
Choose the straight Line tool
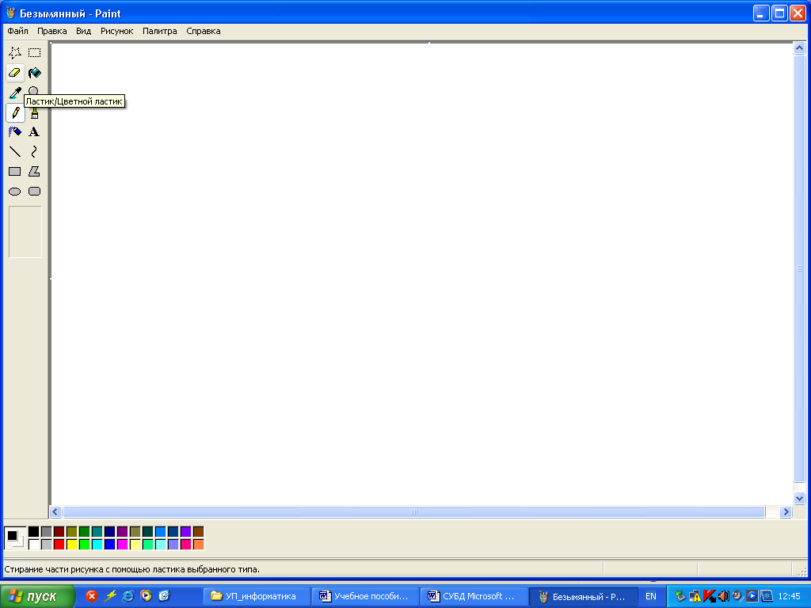pos(15,151)
